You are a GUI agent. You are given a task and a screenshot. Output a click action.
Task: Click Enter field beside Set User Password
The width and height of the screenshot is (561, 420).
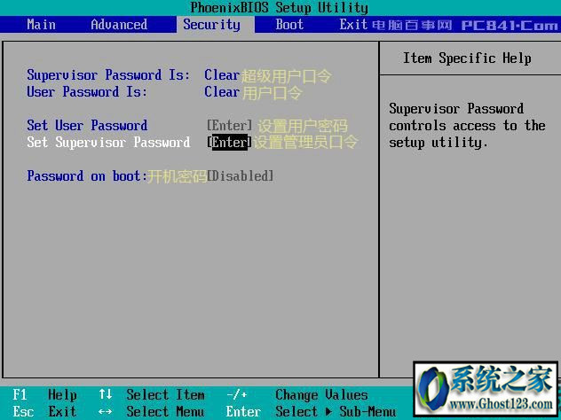(229, 125)
